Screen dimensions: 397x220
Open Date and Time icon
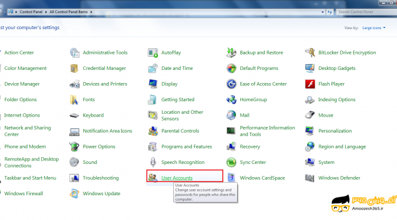153,68
